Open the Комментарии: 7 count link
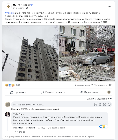The width and height of the screenshot is (118, 140). coord(84,85)
